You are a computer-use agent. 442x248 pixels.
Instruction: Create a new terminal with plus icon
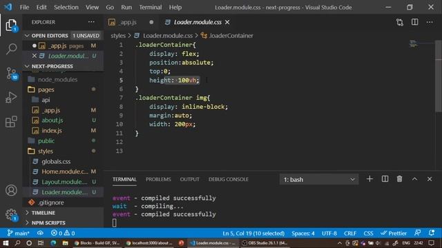click(x=369, y=179)
